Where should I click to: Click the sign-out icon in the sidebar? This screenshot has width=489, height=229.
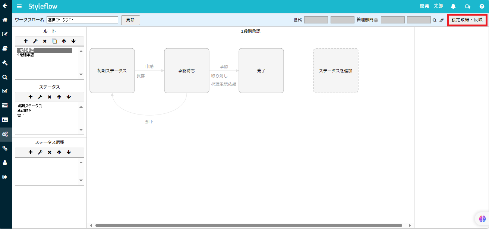[x=5, y=177]
